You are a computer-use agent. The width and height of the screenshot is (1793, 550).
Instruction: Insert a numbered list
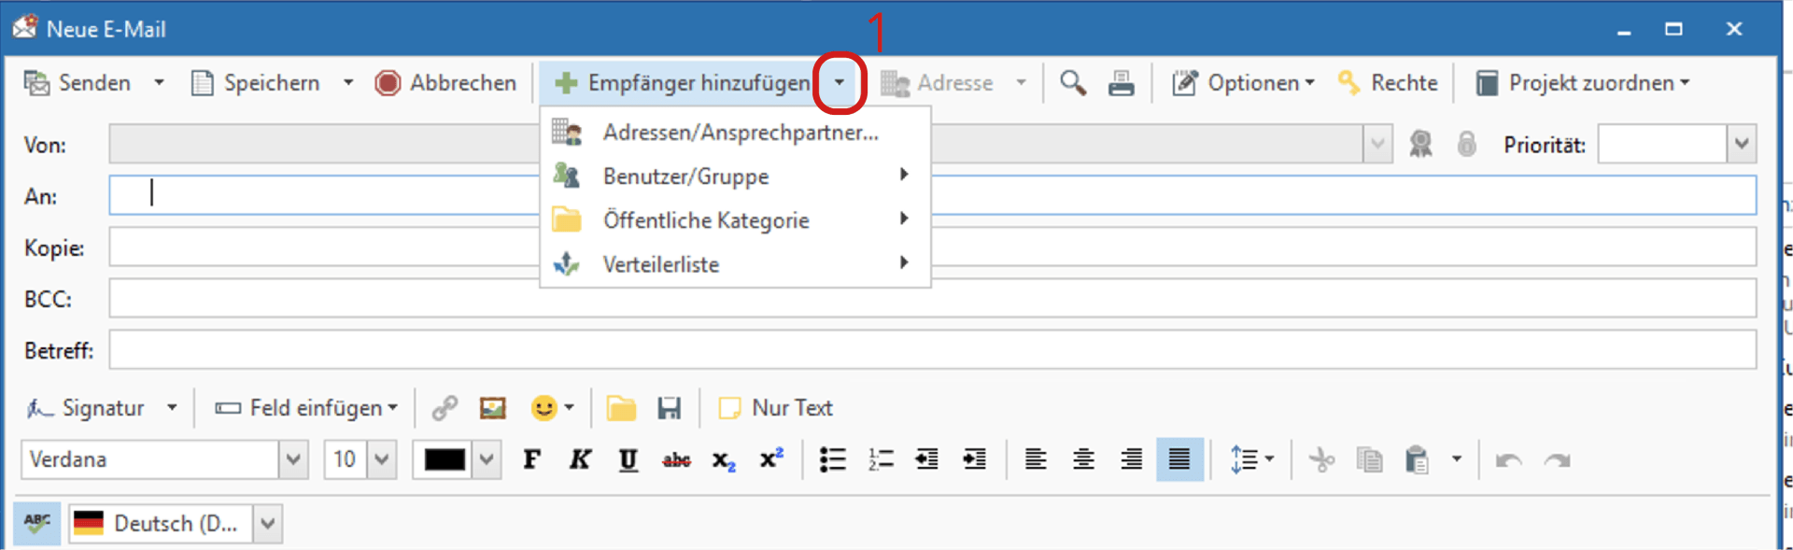[880, 459]
